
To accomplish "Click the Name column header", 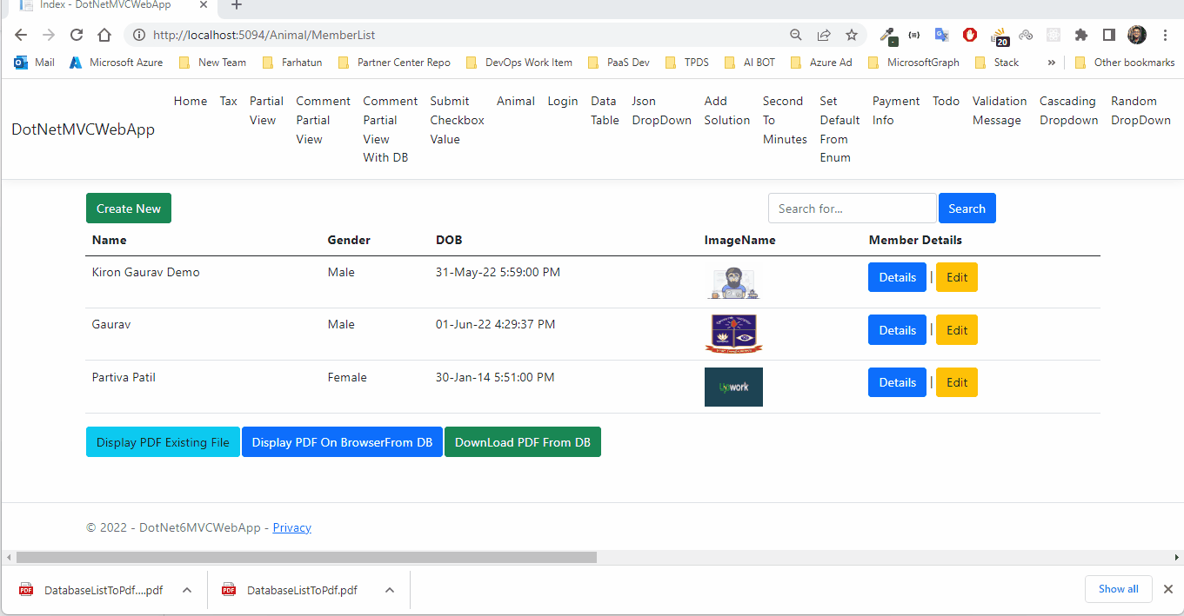I will (x=109, y=240).
